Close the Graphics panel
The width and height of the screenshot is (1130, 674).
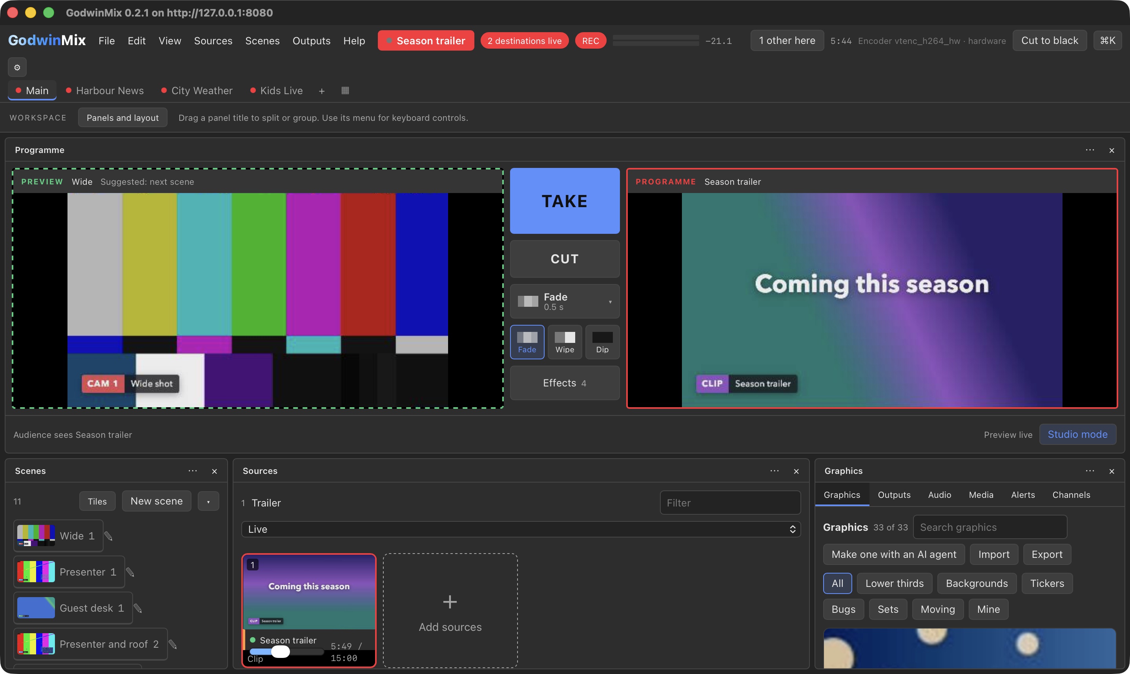point(1112,472)
